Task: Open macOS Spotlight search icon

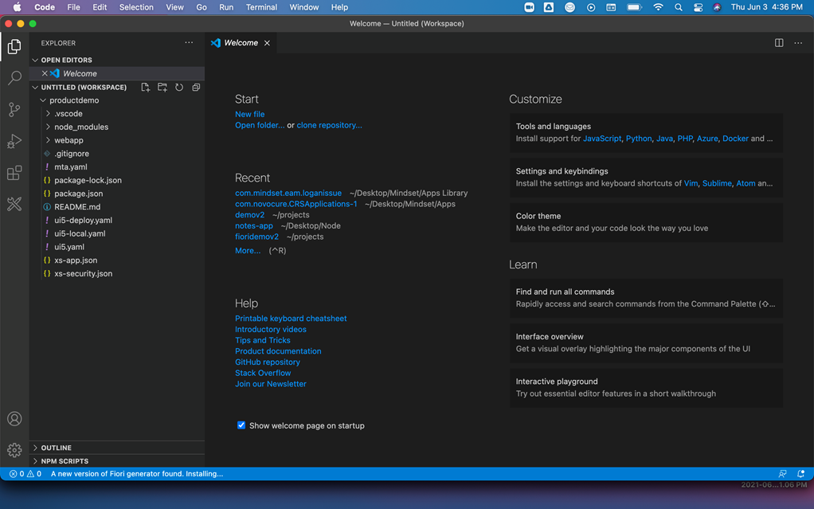Action: tap(679, 7)
